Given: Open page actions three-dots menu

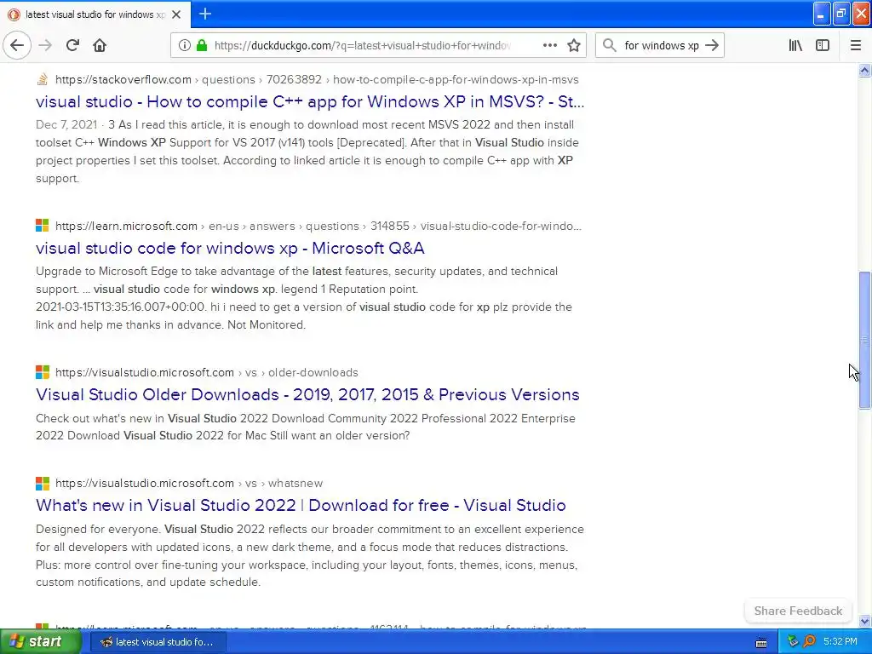Looking at the screenshot, I should tap(550, 45).
